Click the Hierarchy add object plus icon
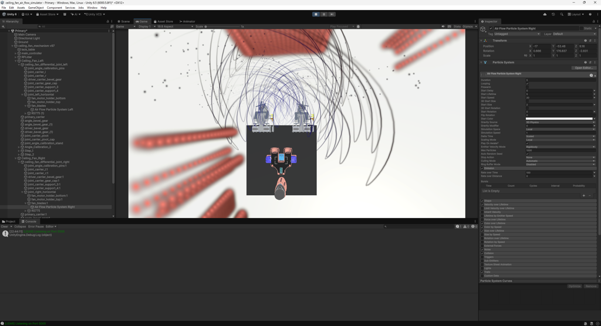Screen dimensions: 601x326 4,26
